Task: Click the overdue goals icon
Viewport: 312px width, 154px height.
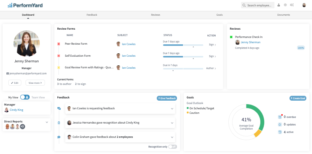Action: pos(280,117)
